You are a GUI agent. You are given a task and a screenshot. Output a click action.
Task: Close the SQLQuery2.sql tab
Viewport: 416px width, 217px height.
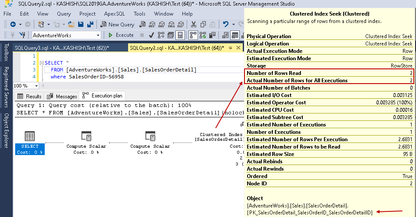(238, 48)
